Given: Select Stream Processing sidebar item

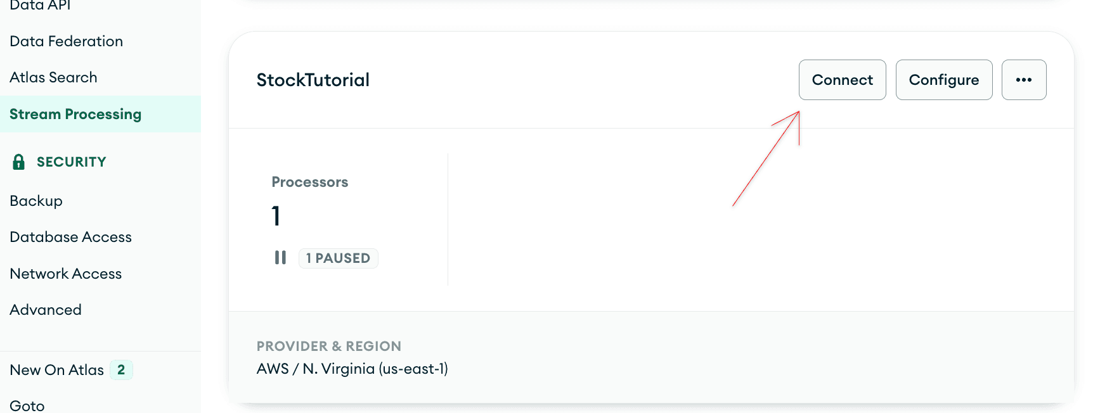Looking at the screenshot, I should coord(75,114).
